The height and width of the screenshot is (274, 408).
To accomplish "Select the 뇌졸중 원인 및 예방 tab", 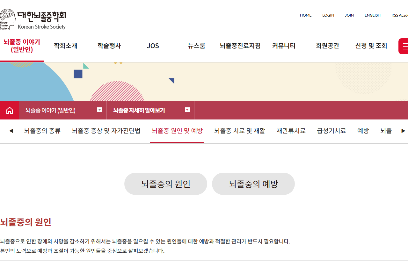I will pos(177,131).
